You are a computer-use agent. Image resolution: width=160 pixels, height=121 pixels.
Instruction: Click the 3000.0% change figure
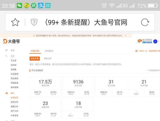(104, 92)
